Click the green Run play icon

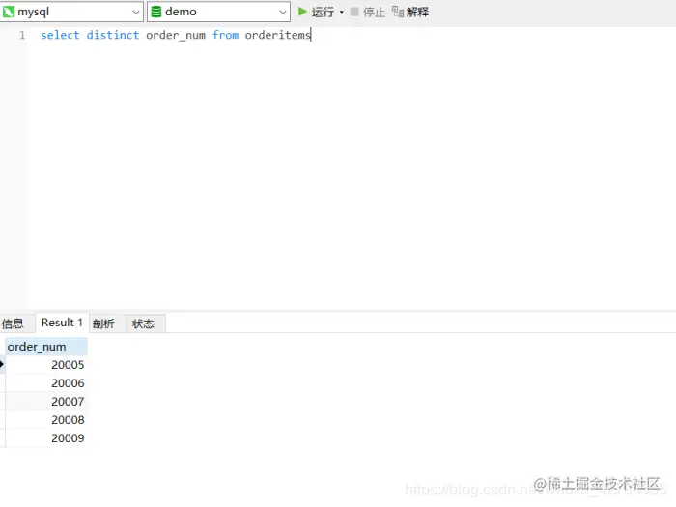(302, 12)
